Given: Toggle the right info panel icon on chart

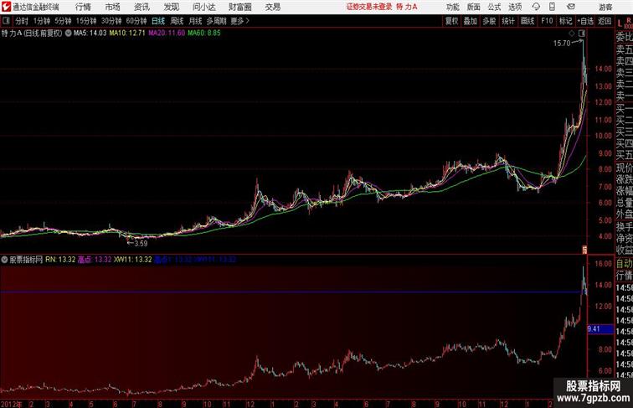Looking at the screenshot, I should 582,34.
